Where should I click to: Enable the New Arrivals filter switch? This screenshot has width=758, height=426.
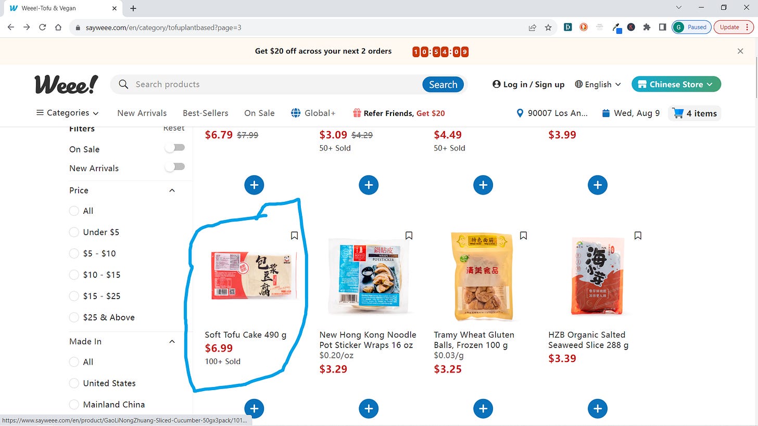[x=175, y=166]
